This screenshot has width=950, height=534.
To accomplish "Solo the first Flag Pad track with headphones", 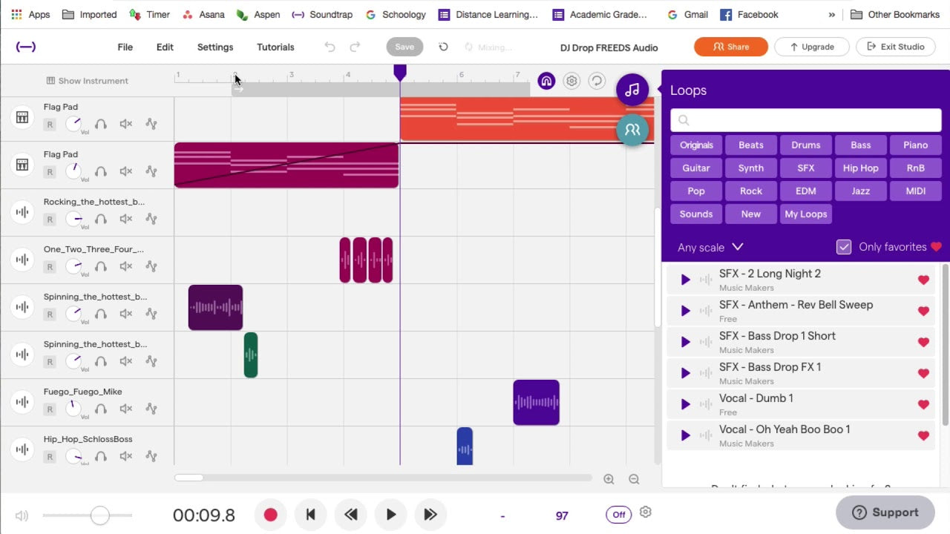I will click(x=101, y=124).
